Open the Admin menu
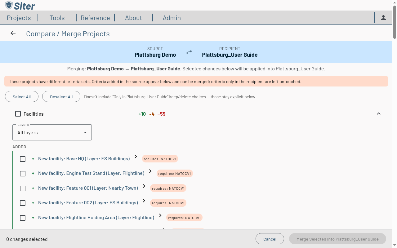This screenshot has height=248, width=397. [x=172, y=18]
